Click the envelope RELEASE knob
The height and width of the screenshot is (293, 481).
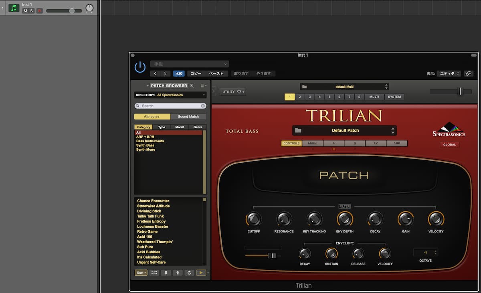[x=358, y=254]
